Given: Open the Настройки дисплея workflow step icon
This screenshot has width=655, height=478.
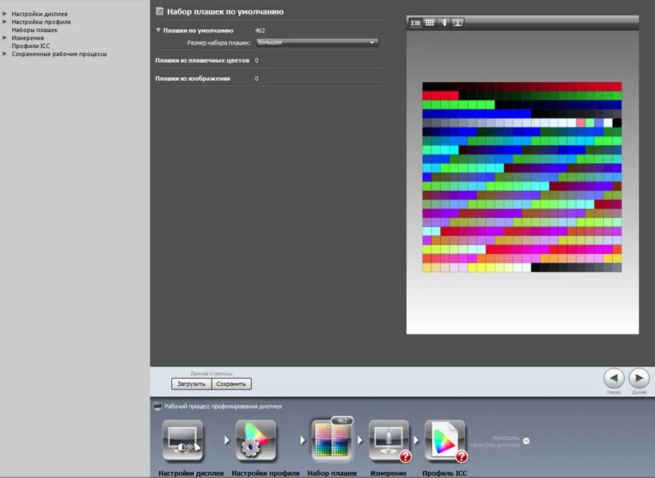Looking at the screenshot, I should [182, 440].
